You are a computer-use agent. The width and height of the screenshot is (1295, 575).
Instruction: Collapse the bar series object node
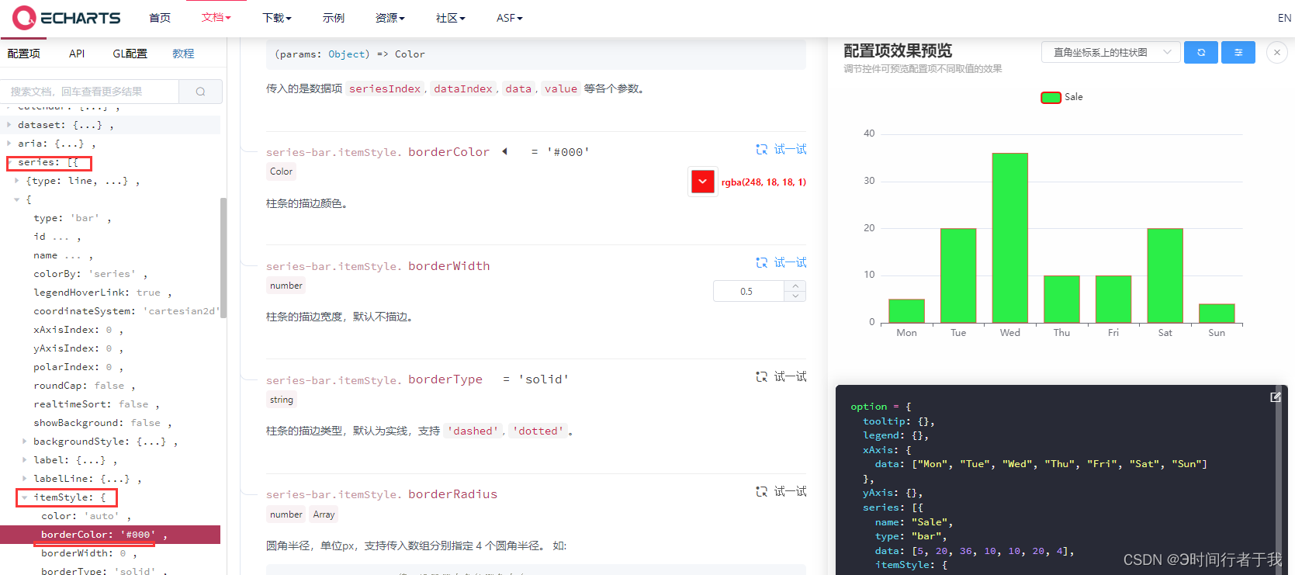[x=17, y=199]
